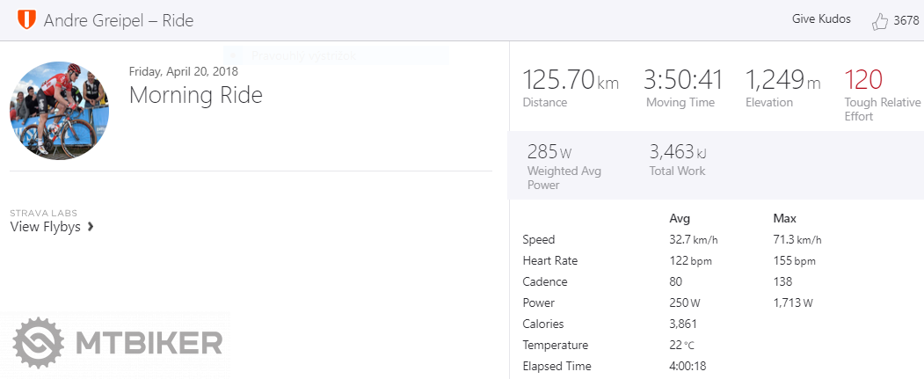Click the Morning Ride activity title
Viewport: 924px width, 379px height.
(195, 95)
